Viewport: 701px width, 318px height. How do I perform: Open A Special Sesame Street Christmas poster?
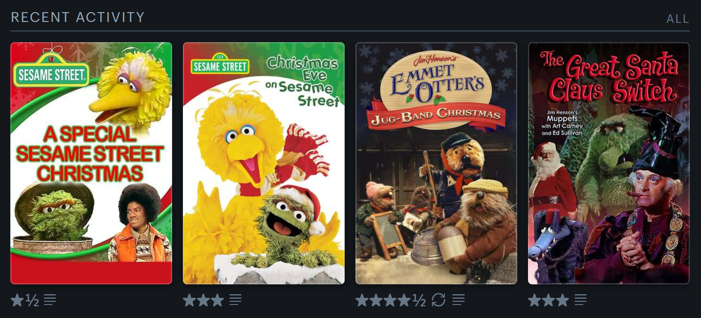click(91, 163)
